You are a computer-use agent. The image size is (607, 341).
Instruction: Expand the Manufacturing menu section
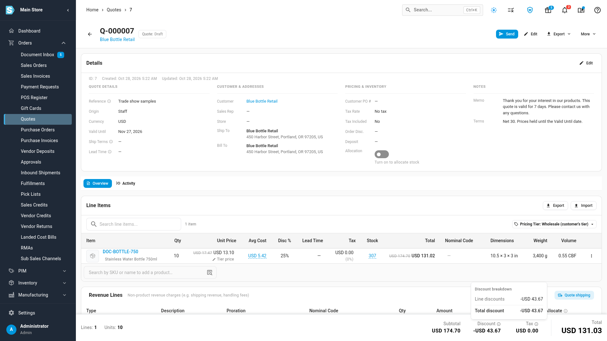tap(64, 295)
